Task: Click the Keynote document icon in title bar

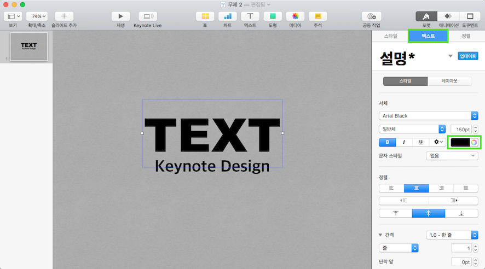Action: click(223, 4)
